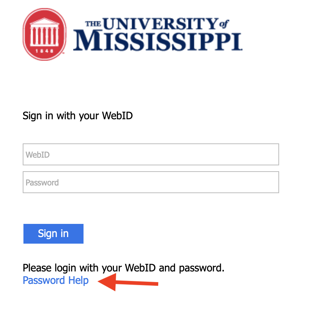Click the columned building inside the seal

[x=44, y=32]
